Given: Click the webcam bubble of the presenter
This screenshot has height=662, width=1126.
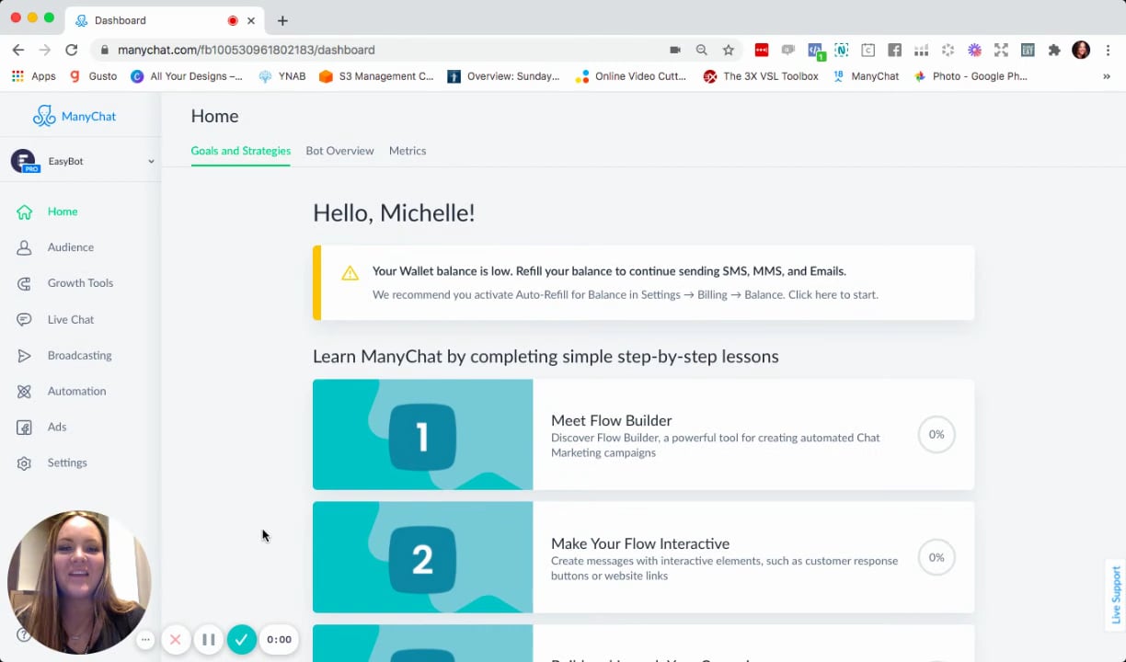Looking at the screenshot, I should coord(79,582).
